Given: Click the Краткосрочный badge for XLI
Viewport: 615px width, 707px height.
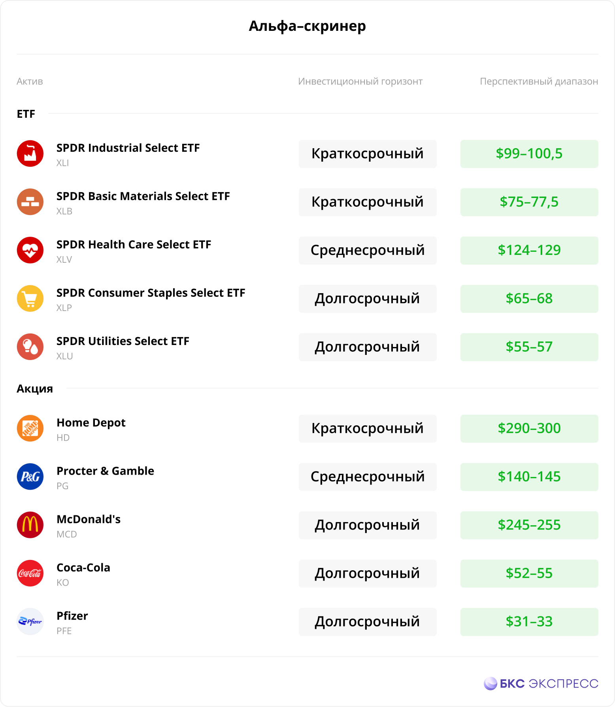Looking at the screenshot, I should (368, 154).
